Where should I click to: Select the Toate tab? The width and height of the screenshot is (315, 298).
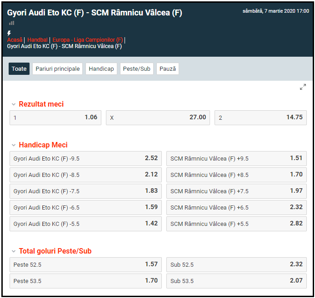click(x=19, y=69)
